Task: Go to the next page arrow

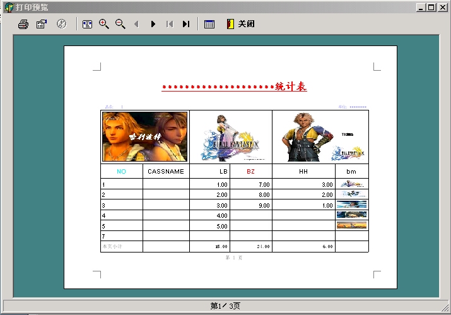Action: point(153,24)
